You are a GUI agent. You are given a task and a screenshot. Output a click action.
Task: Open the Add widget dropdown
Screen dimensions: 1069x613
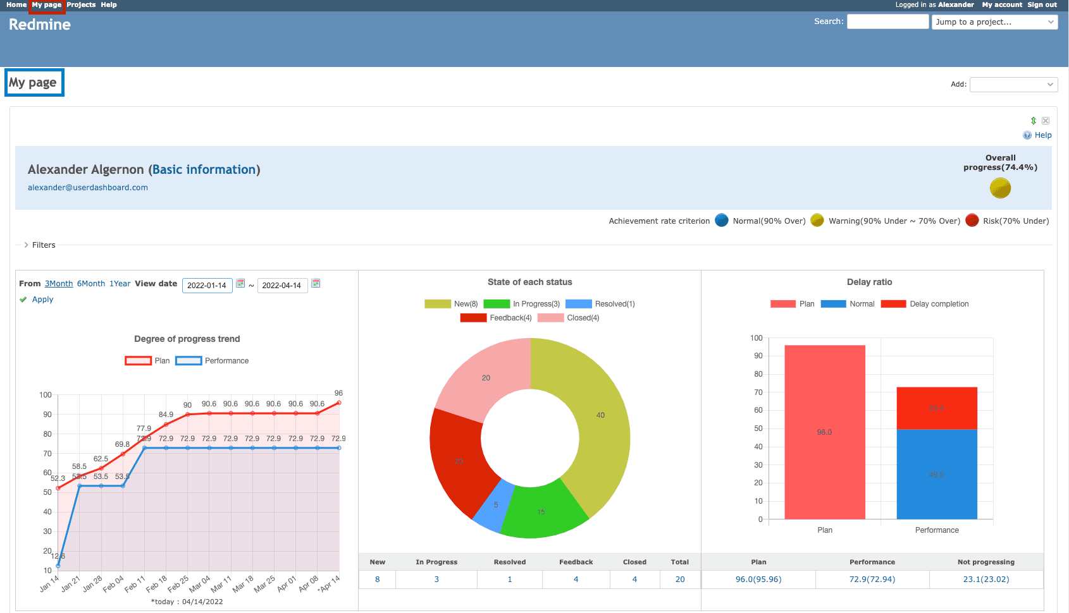click(1013, 84)
